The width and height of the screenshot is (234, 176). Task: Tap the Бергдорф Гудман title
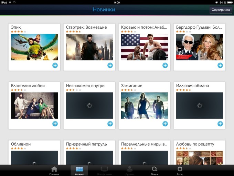point(199,27)
